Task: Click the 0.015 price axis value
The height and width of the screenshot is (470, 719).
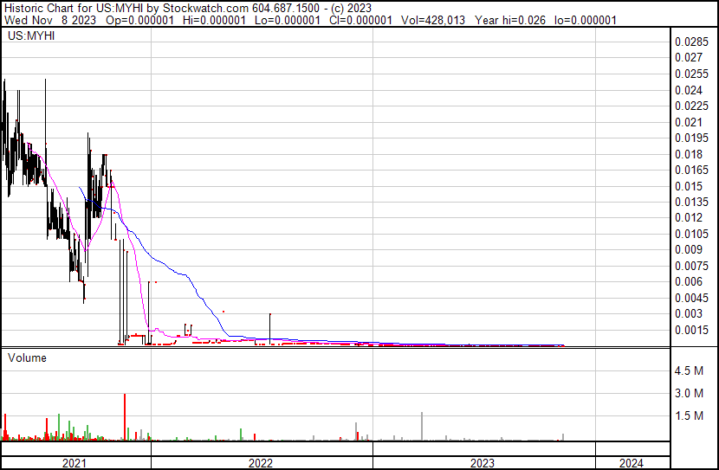Action: pos(689,186)
